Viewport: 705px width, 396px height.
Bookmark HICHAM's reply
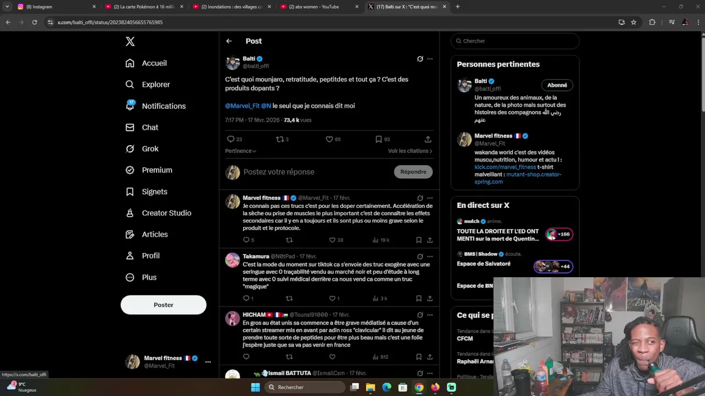[x=419, y=357]
